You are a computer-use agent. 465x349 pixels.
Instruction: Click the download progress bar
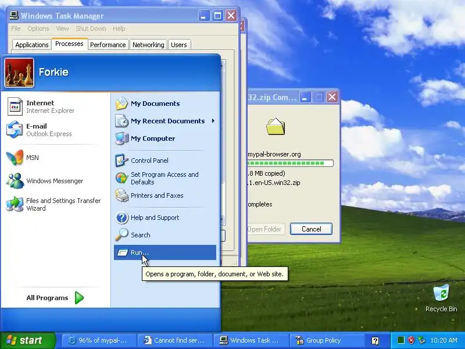tap(290, 163)
